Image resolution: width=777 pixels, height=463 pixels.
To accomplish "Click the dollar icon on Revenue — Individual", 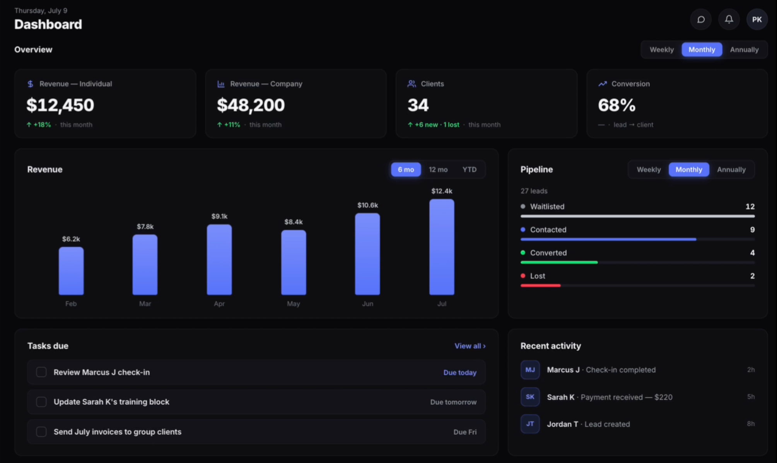I will (x=31, y=84).
